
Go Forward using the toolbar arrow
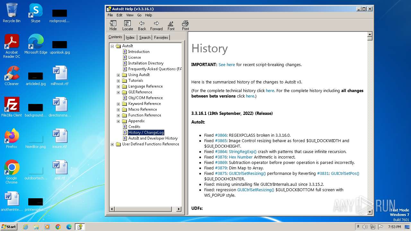pos(156,25)
